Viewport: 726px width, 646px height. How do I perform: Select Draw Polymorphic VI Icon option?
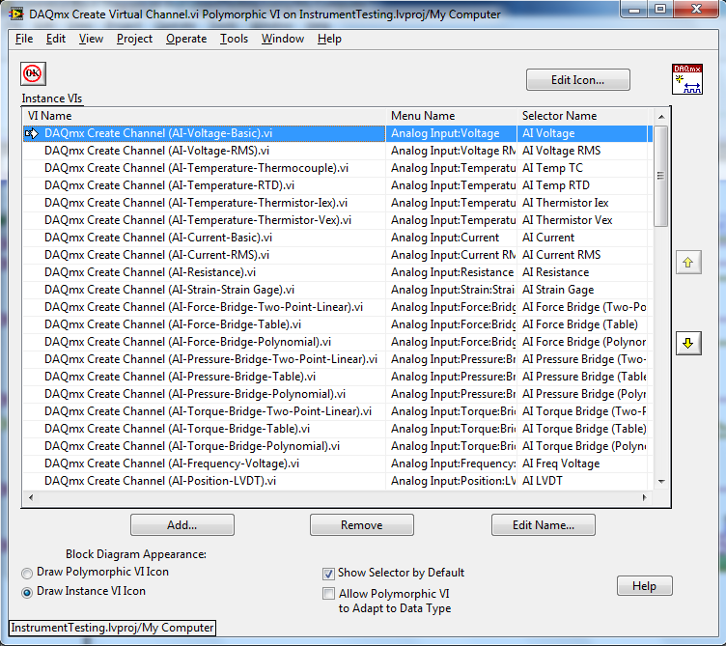27,574
